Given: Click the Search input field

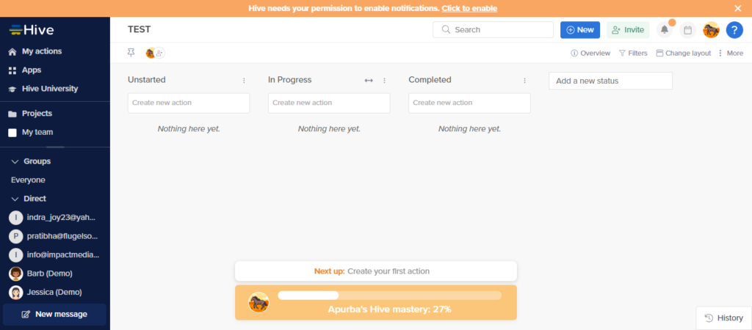Looking at the screenshot, I should (499, 30).
